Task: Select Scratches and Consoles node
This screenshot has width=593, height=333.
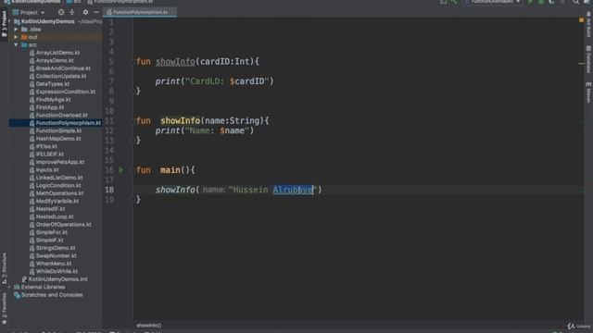Action: tap(52, 295)
